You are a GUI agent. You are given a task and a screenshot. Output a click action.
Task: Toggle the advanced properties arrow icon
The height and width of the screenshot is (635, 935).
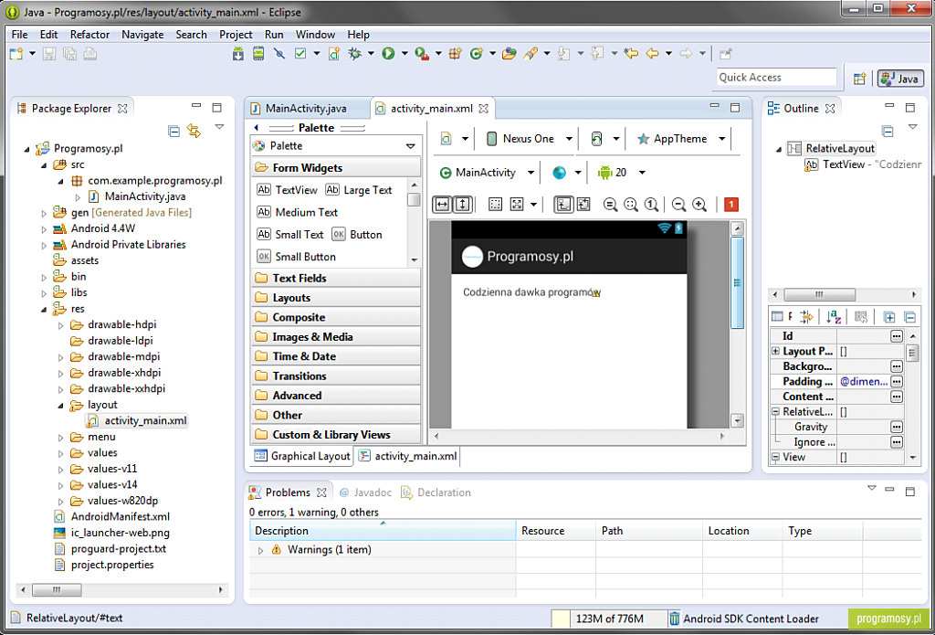[806, 317]
